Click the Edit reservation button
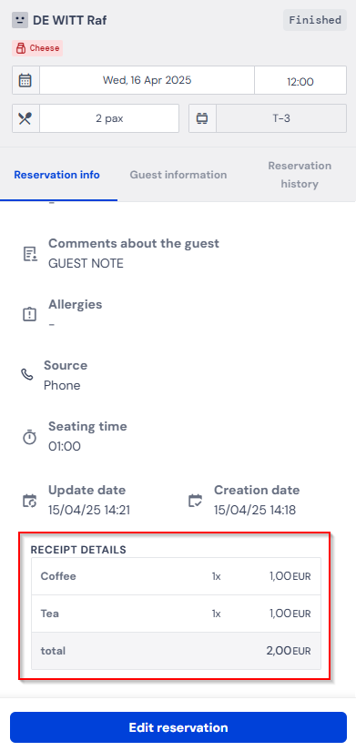The image size is (356, 751). (178, 727)
